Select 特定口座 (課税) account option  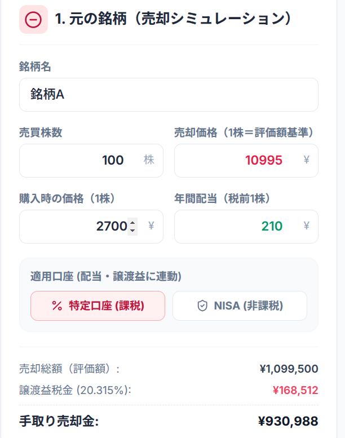[x=98, y=306]
